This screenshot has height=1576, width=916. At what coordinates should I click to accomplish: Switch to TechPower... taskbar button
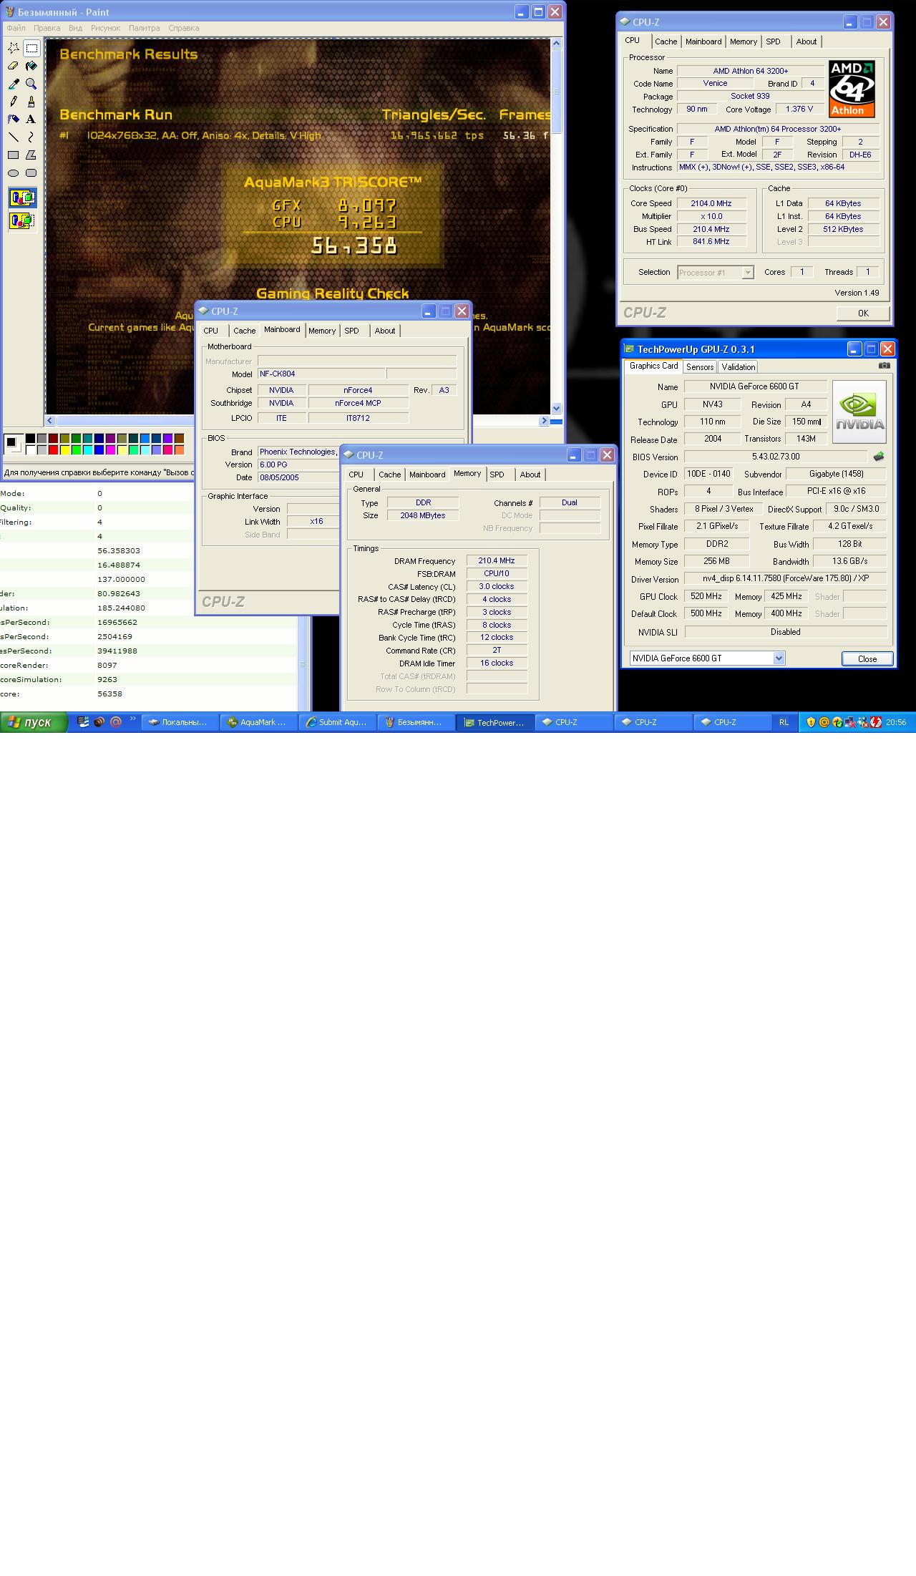[x=494, y=722]
